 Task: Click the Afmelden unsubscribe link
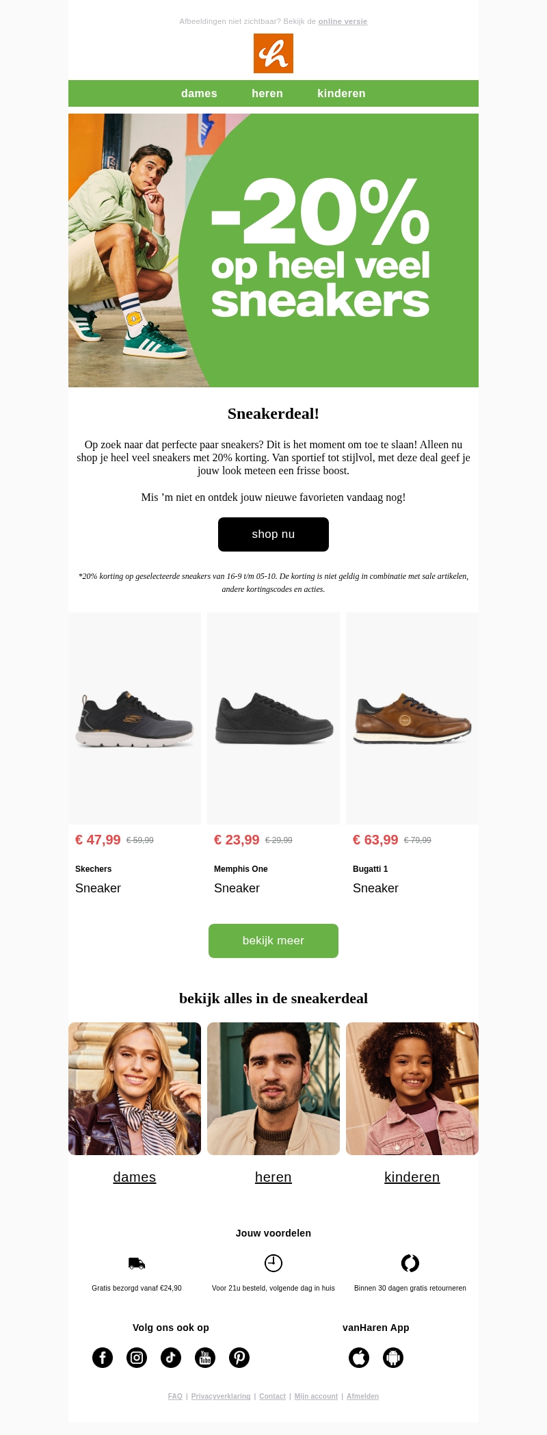pos(362,1396)
